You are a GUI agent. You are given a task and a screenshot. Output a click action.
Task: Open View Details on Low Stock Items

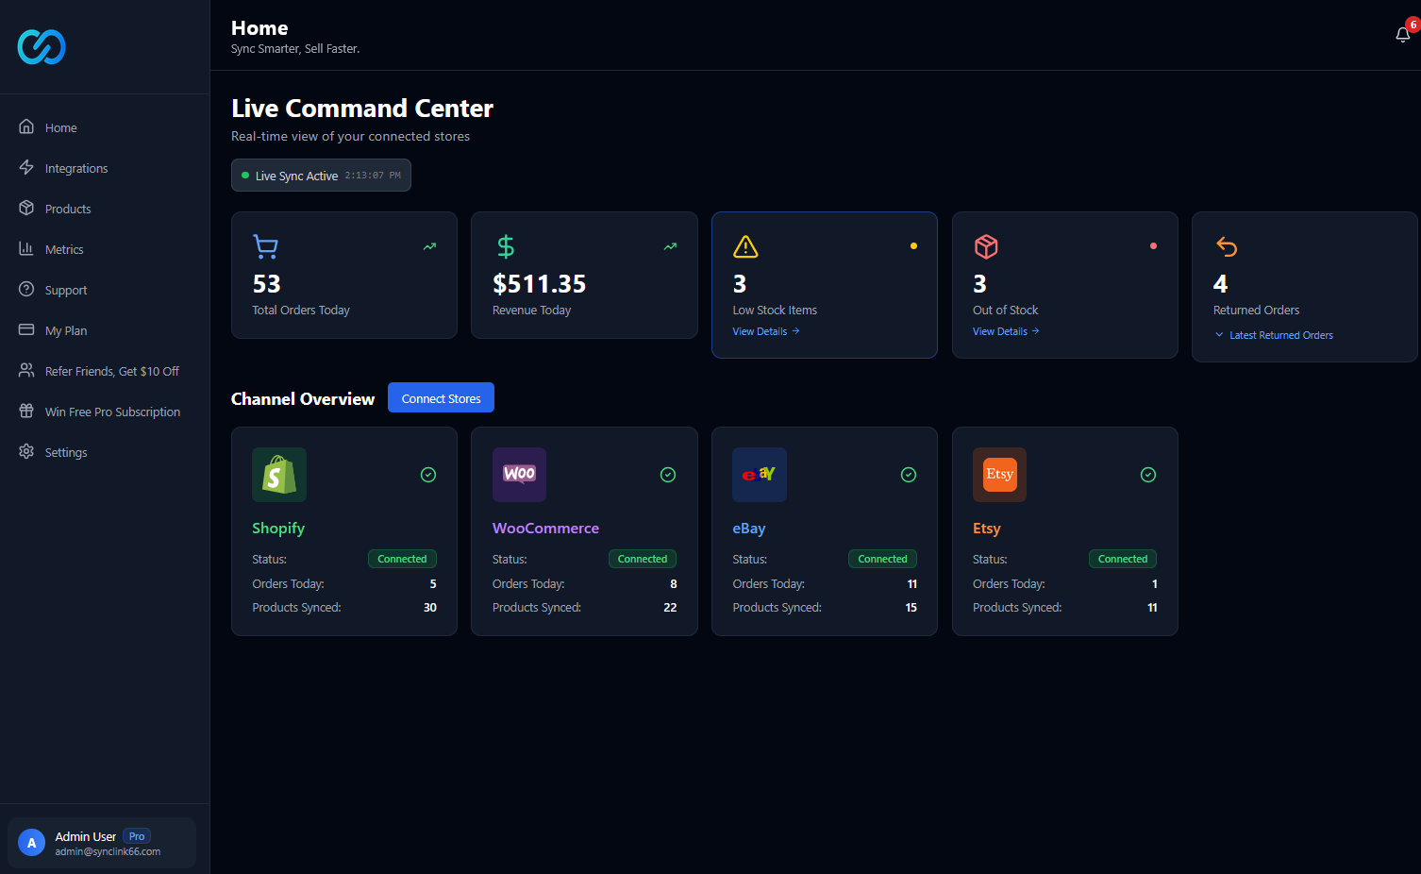765,331
